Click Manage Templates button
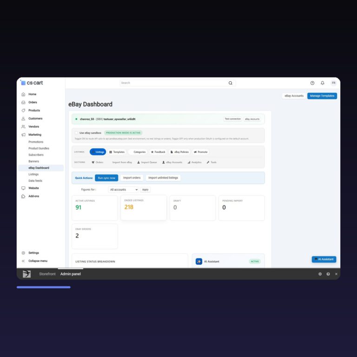This screenshot has height=357, width=357. (x=322, y=96)
